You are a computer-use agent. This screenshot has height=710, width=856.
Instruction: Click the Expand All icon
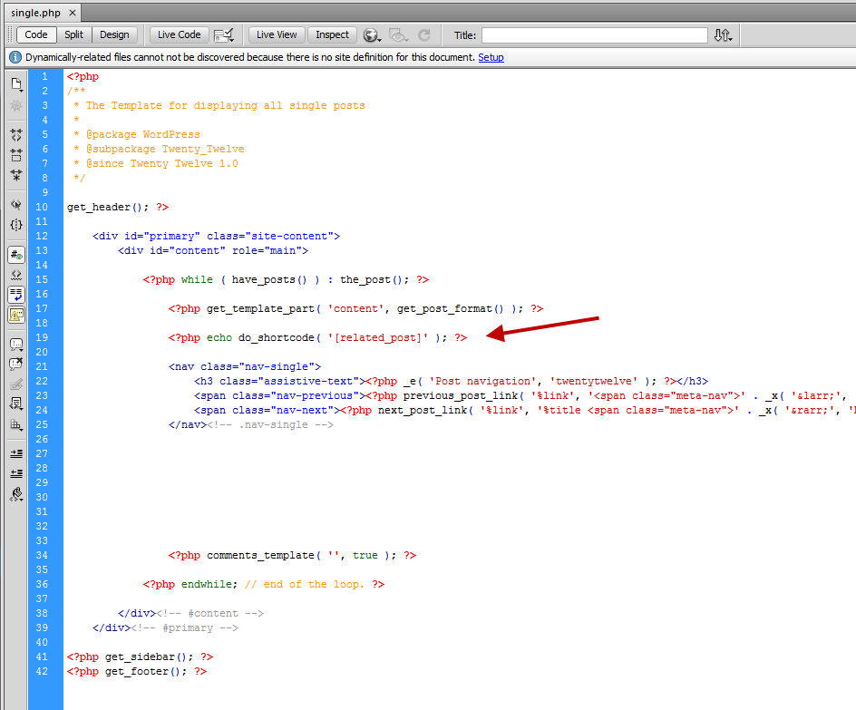pos(16,175)
